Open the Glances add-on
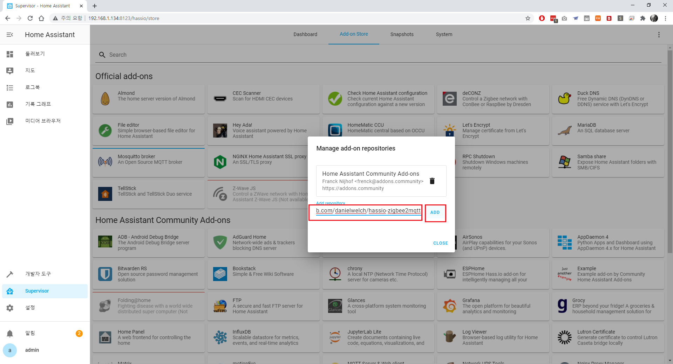Screen dimensions: 673x364 tap(378, 306)
